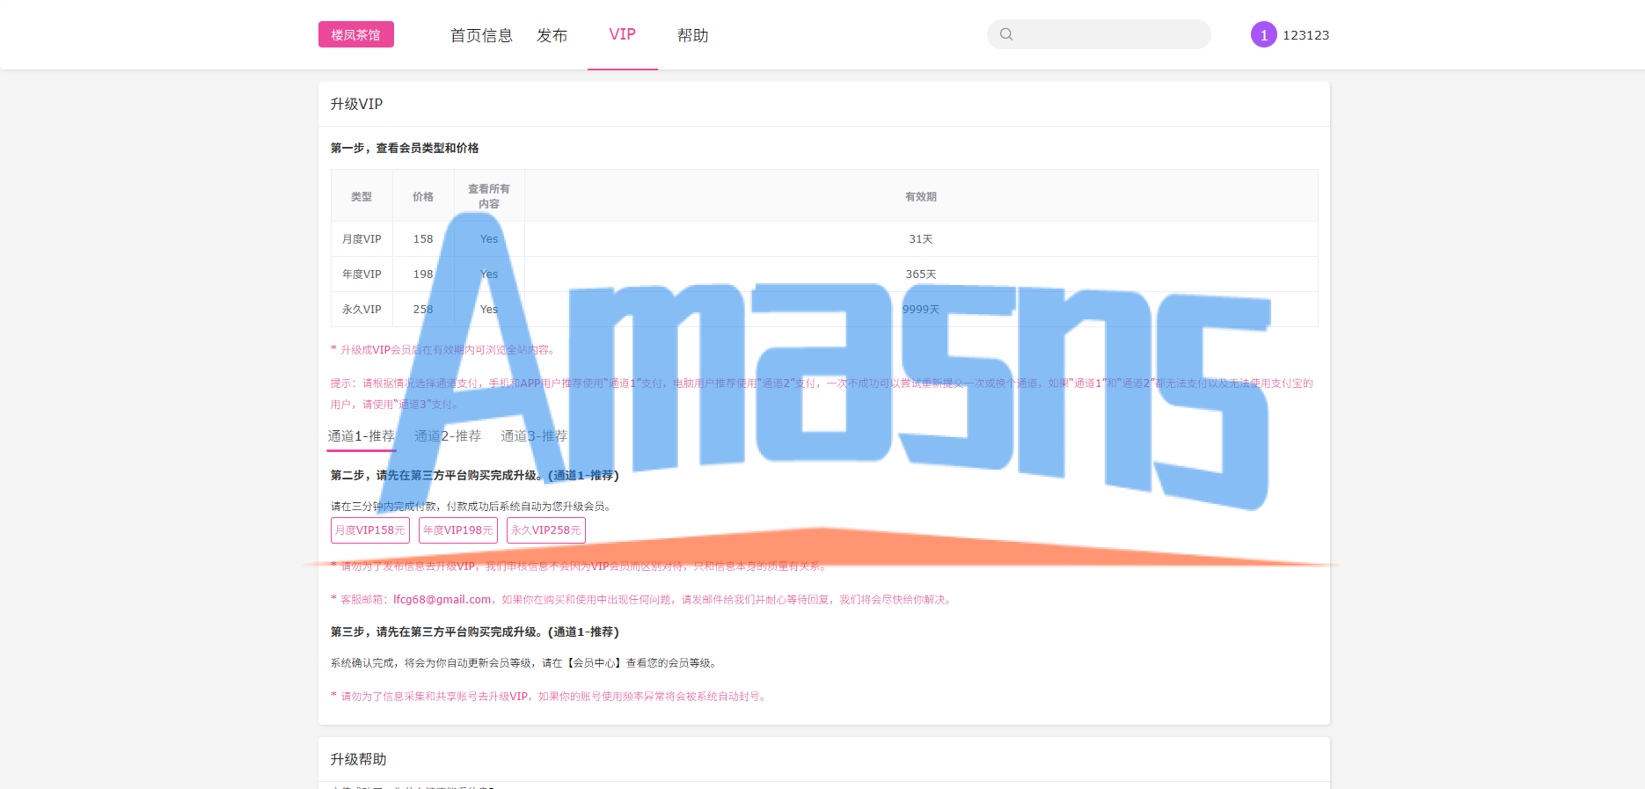Click the 年度VIP table cell

click(x=362, y=274)
